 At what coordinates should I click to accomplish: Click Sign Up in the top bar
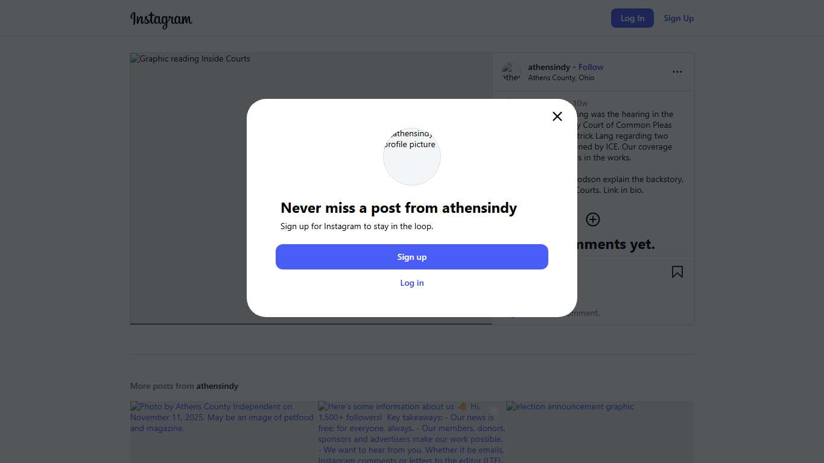click(679, 18)
